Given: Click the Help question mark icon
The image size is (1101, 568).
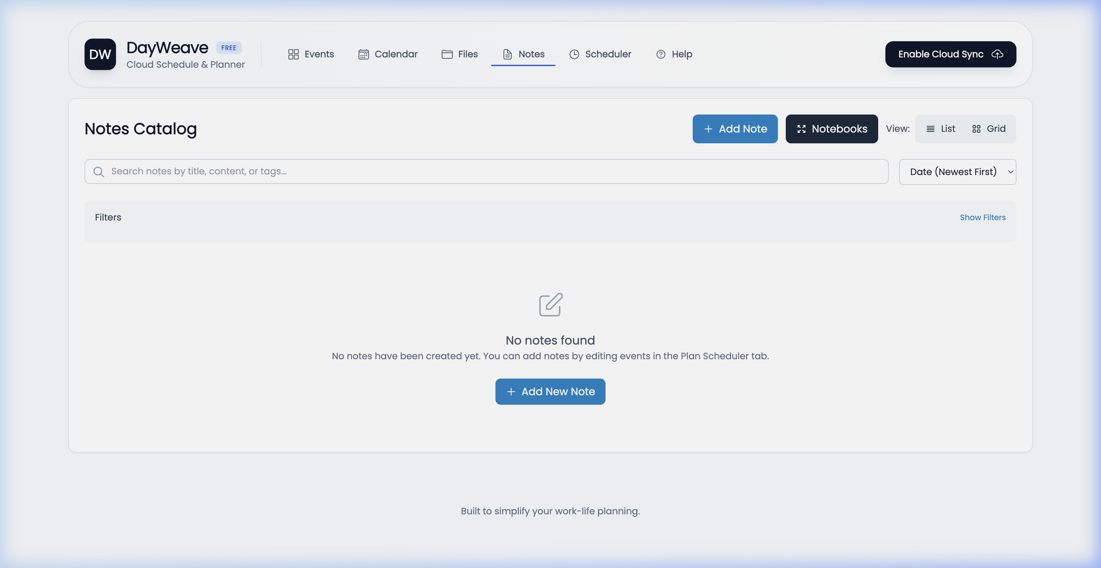Looking at the screenshot, I should click(661, 54).
